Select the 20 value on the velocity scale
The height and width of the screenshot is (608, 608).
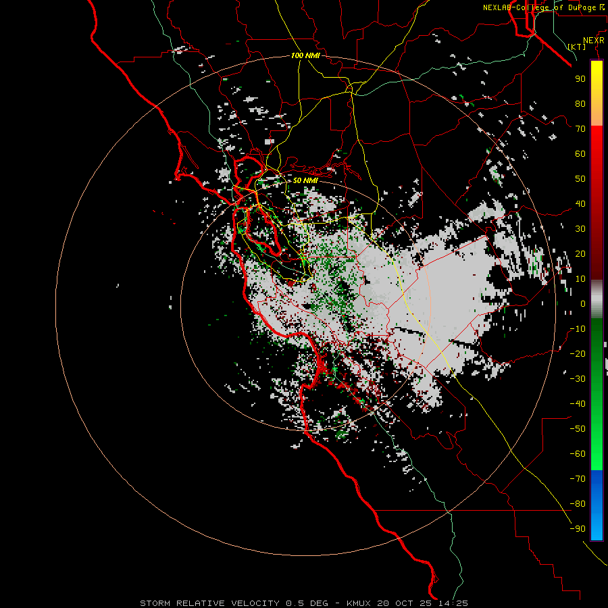tap(580, 253)
